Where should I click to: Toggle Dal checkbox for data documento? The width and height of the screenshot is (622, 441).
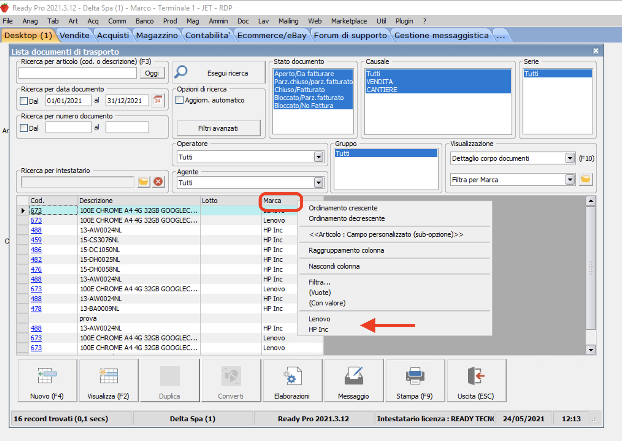(24, 101)
